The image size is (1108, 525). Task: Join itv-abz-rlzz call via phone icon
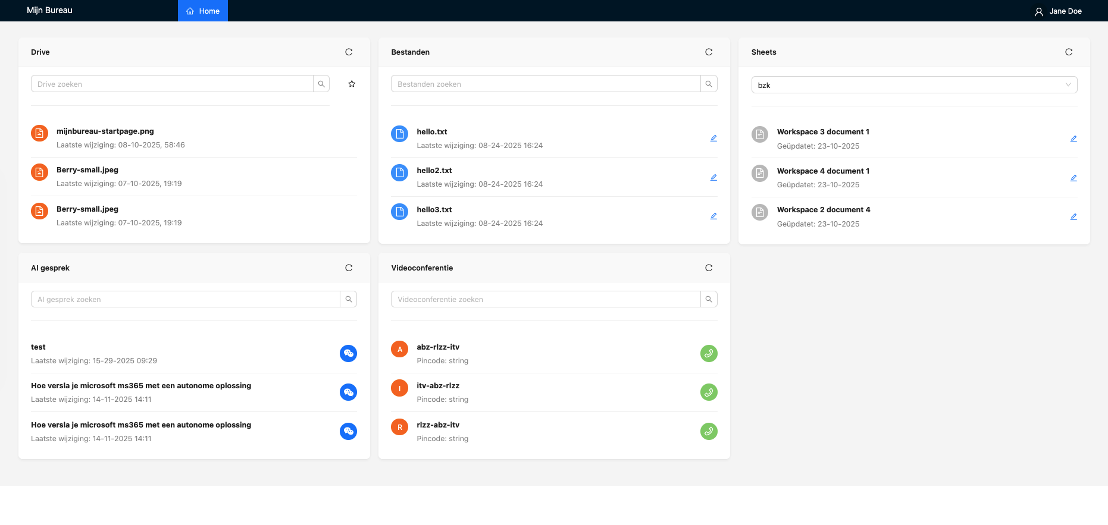(709, 392)
